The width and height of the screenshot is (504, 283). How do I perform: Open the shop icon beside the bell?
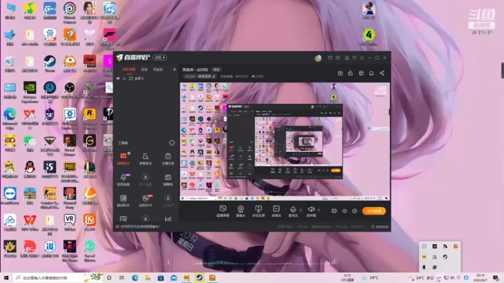(361, 73)
